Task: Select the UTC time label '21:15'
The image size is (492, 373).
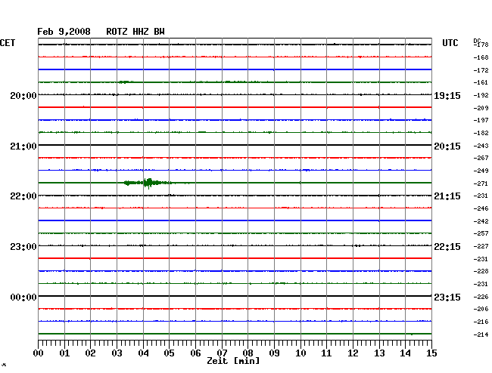Action: pyautogui.click(x=447, y=196)
